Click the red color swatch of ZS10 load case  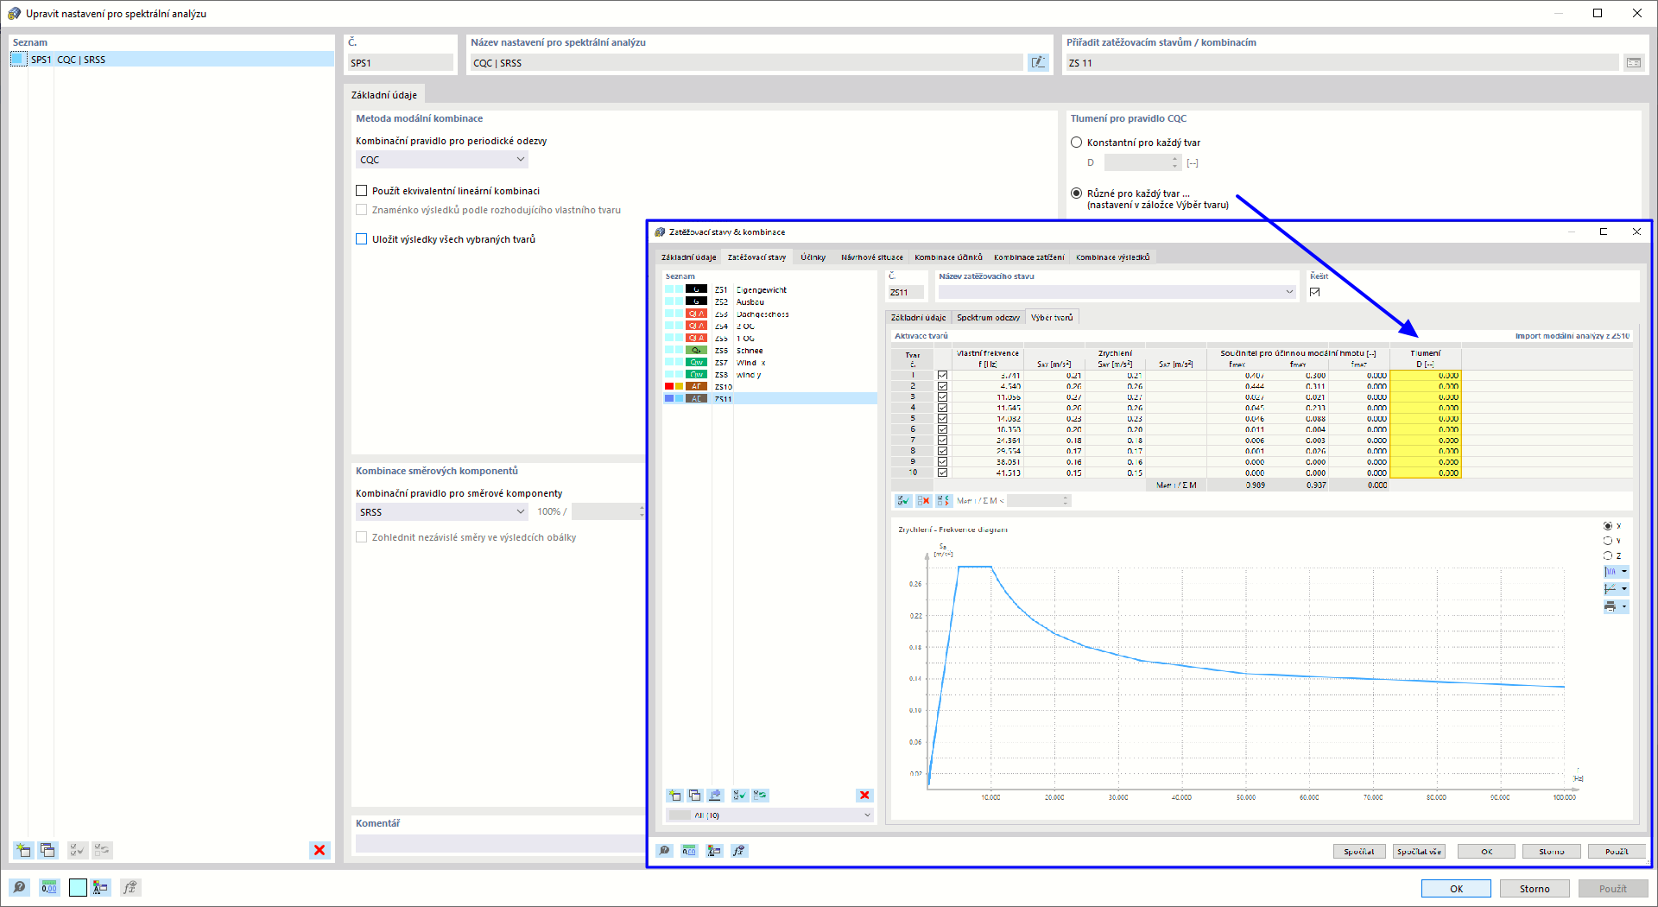coord(669,387)
